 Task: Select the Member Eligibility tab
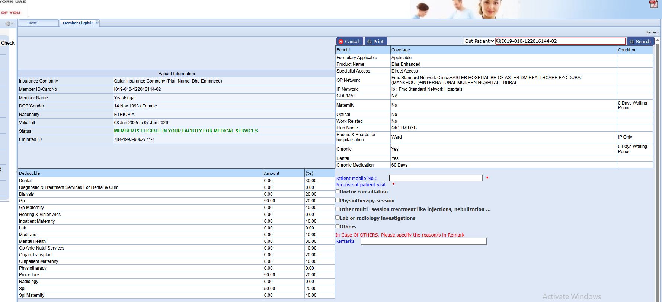[78, 23]
